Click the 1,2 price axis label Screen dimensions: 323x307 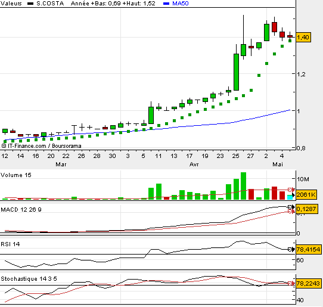pos(301,74)
